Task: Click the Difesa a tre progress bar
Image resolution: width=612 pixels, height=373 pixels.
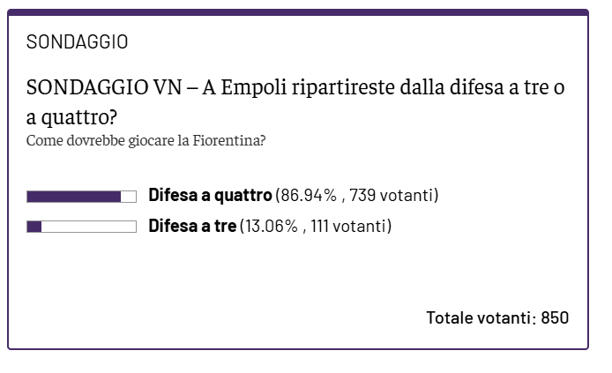Action: click(x=82, y=227)
